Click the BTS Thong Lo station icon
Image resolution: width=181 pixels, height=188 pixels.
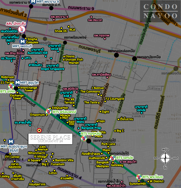[x=84, y=138]
